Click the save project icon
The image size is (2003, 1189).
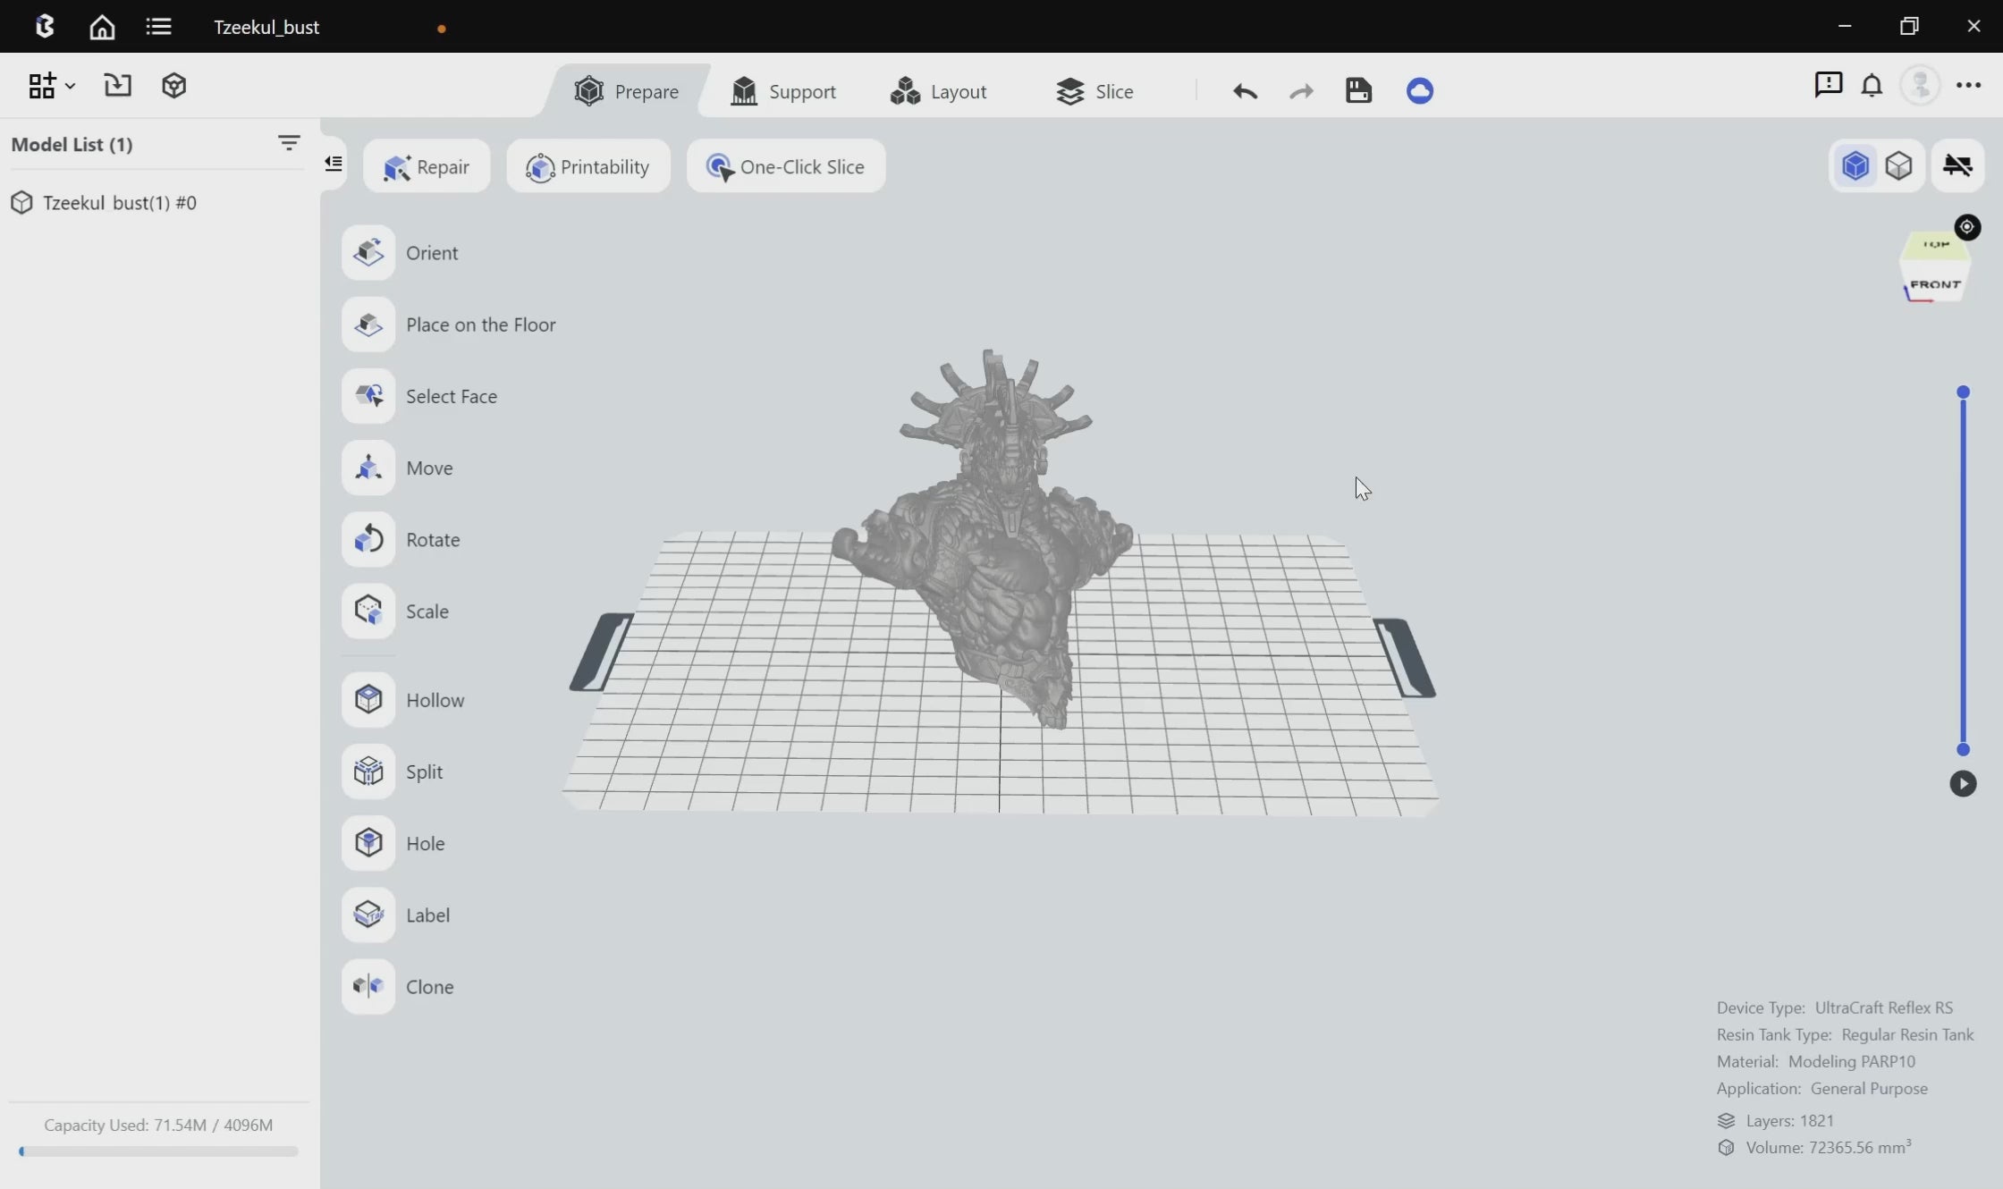click(x=1358, y=90)
